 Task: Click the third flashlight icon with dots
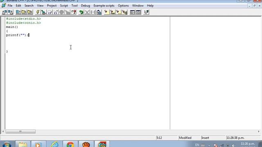click(118, 12)
